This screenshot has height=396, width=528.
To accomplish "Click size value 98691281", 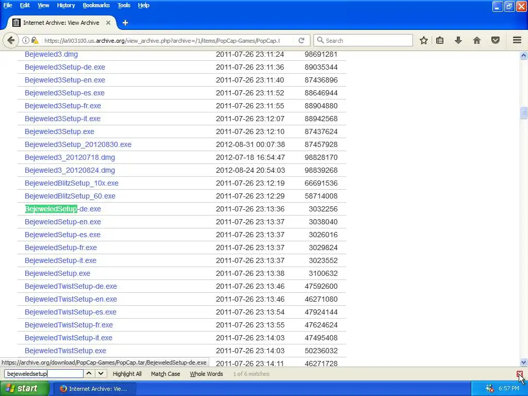I will (321, 54).
